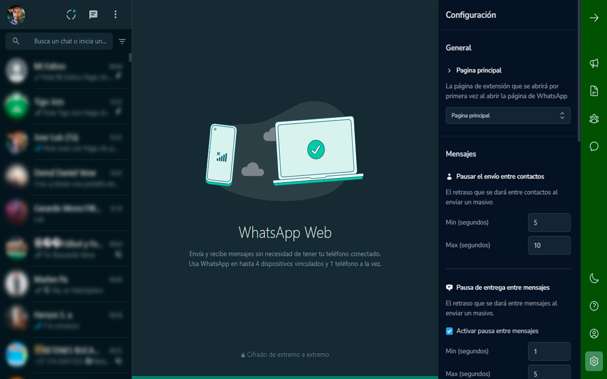607x379 pixels.
Task: Disable 'Activar pausa entre mensajes'
Action: (449, 331)
